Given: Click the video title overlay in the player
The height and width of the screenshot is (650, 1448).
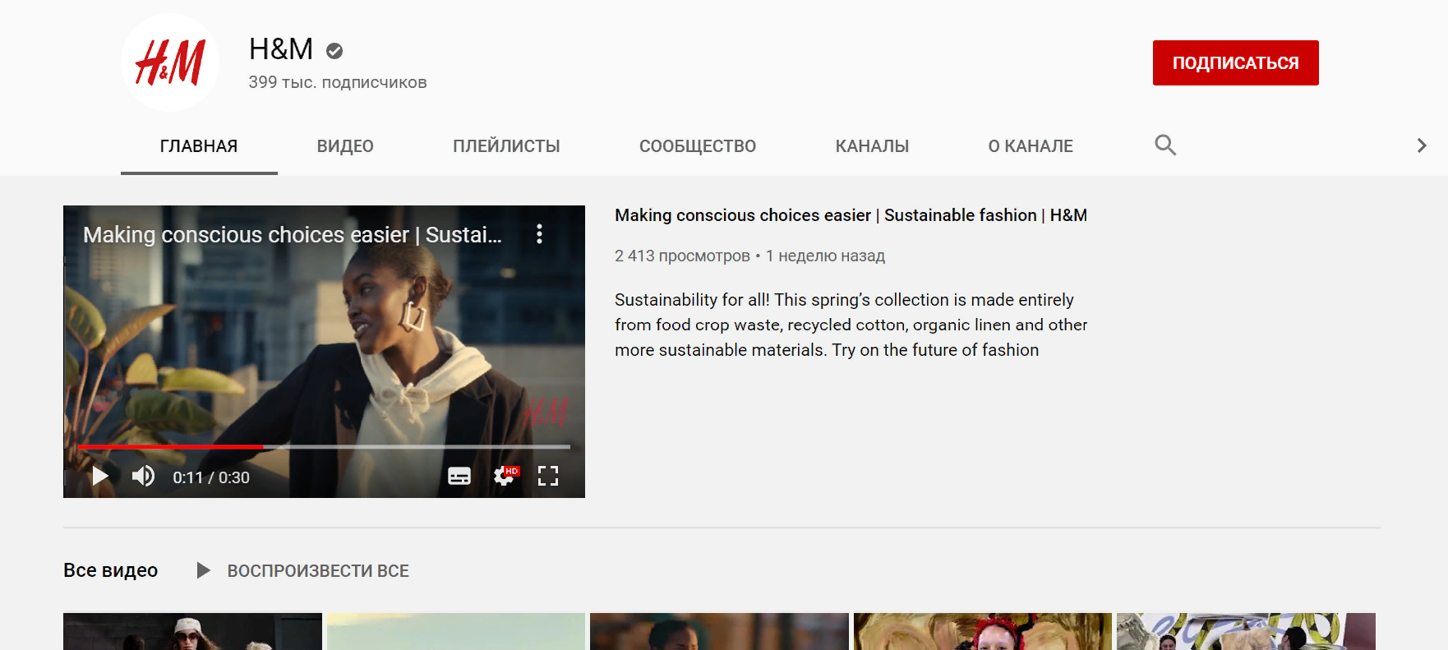Looking at the screenshot, I should pyautogui.click(x=293, y=235).
